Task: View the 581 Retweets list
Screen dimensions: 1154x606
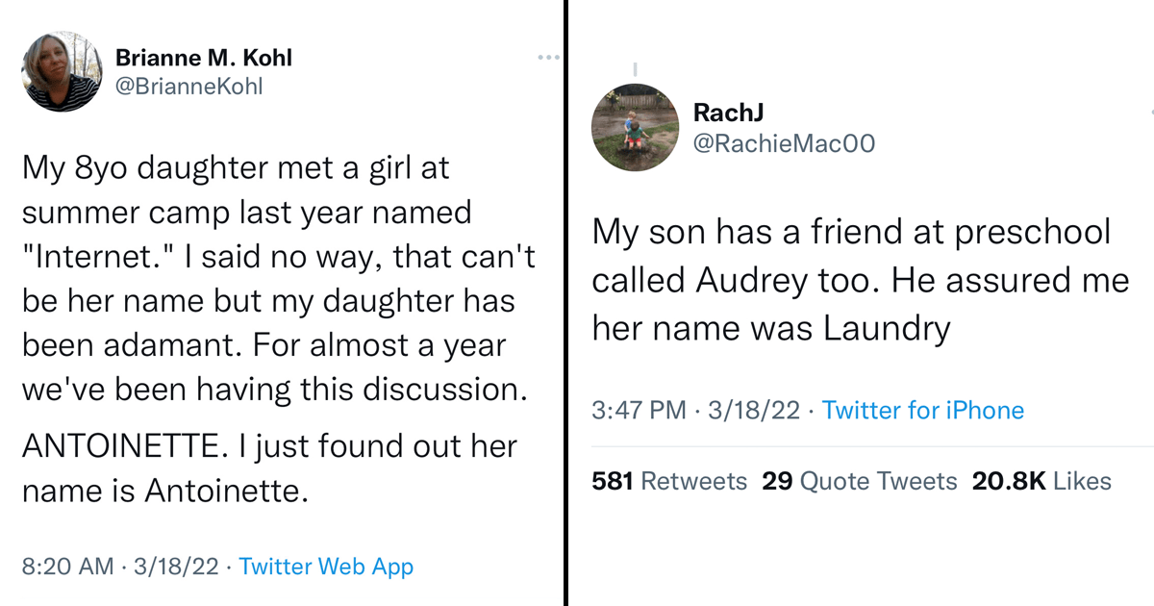Action: 668,481
